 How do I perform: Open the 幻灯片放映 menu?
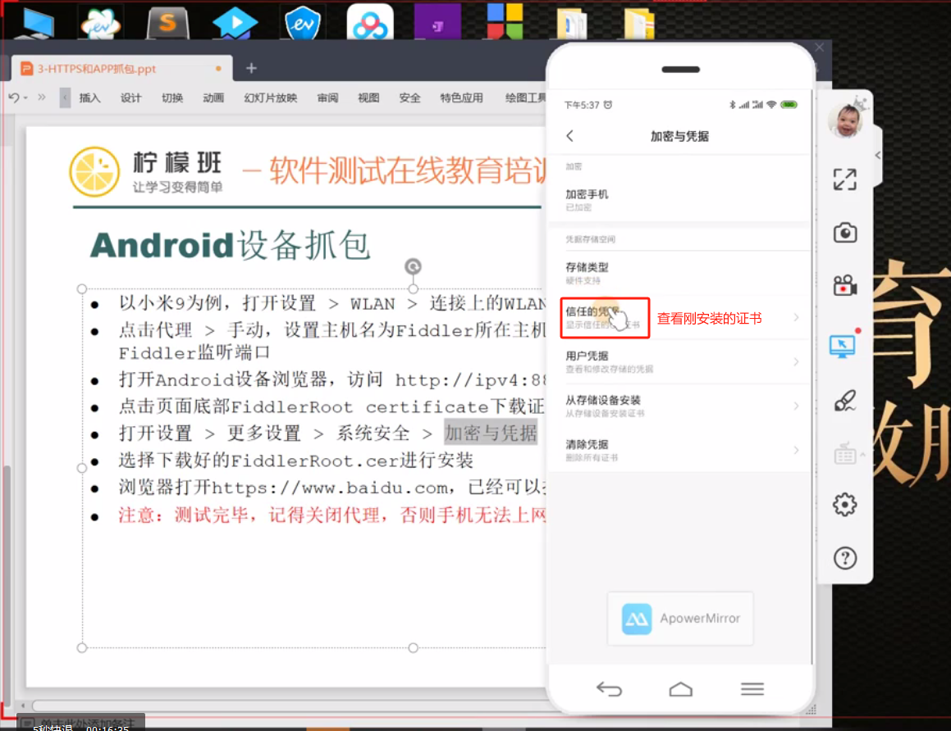[271, 98]
